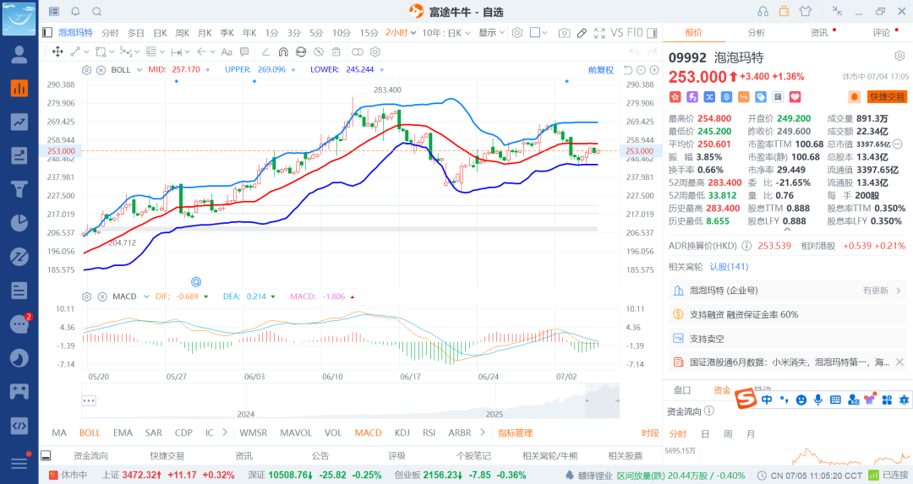Screen dimensions: 913x484
Task: Toggle the MACD indicator in bottom bar
Action: click(x=368, y=432)
